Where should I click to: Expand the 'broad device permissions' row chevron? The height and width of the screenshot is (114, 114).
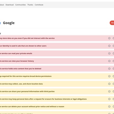(x=109, y=76)
